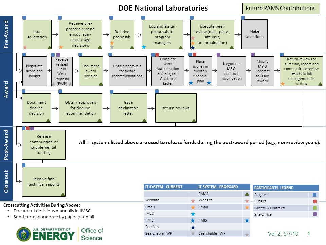Viewport: 326px width, 245px height.
Task: Click the All IT systems listed above note
Action: (199, 142)
